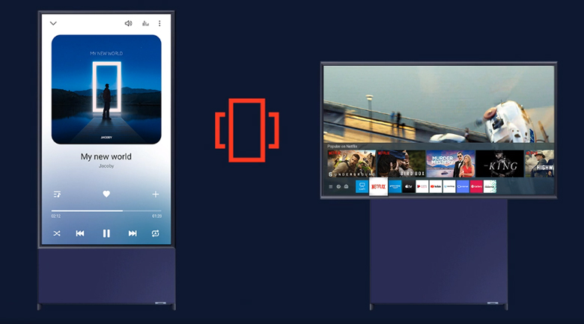The image size is (584, 324).
Task: Add song using the plus icon
Action: click(x=156, y=195)
